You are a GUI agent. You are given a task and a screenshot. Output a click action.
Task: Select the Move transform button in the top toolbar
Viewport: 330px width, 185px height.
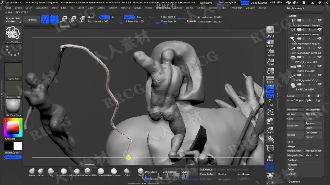(x=63, y=19)
